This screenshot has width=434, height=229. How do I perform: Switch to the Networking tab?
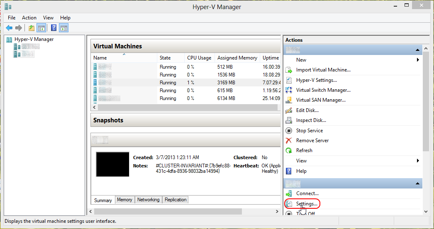point(149,200)
